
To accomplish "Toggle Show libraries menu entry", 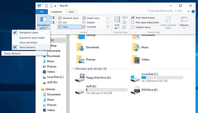I will (31, 47).
